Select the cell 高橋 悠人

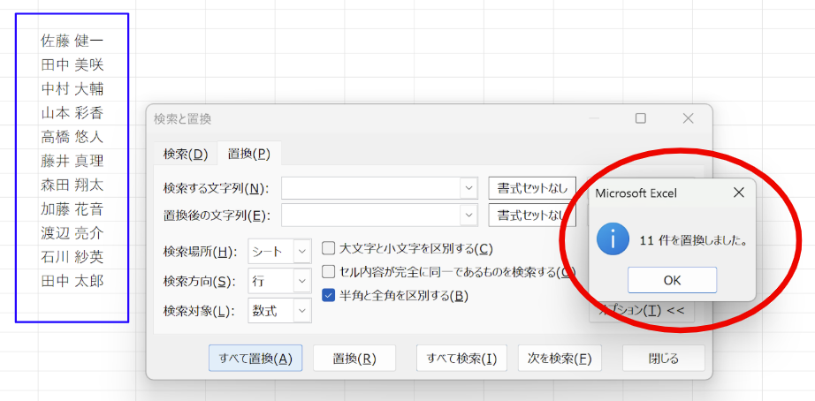pos(72,137)
